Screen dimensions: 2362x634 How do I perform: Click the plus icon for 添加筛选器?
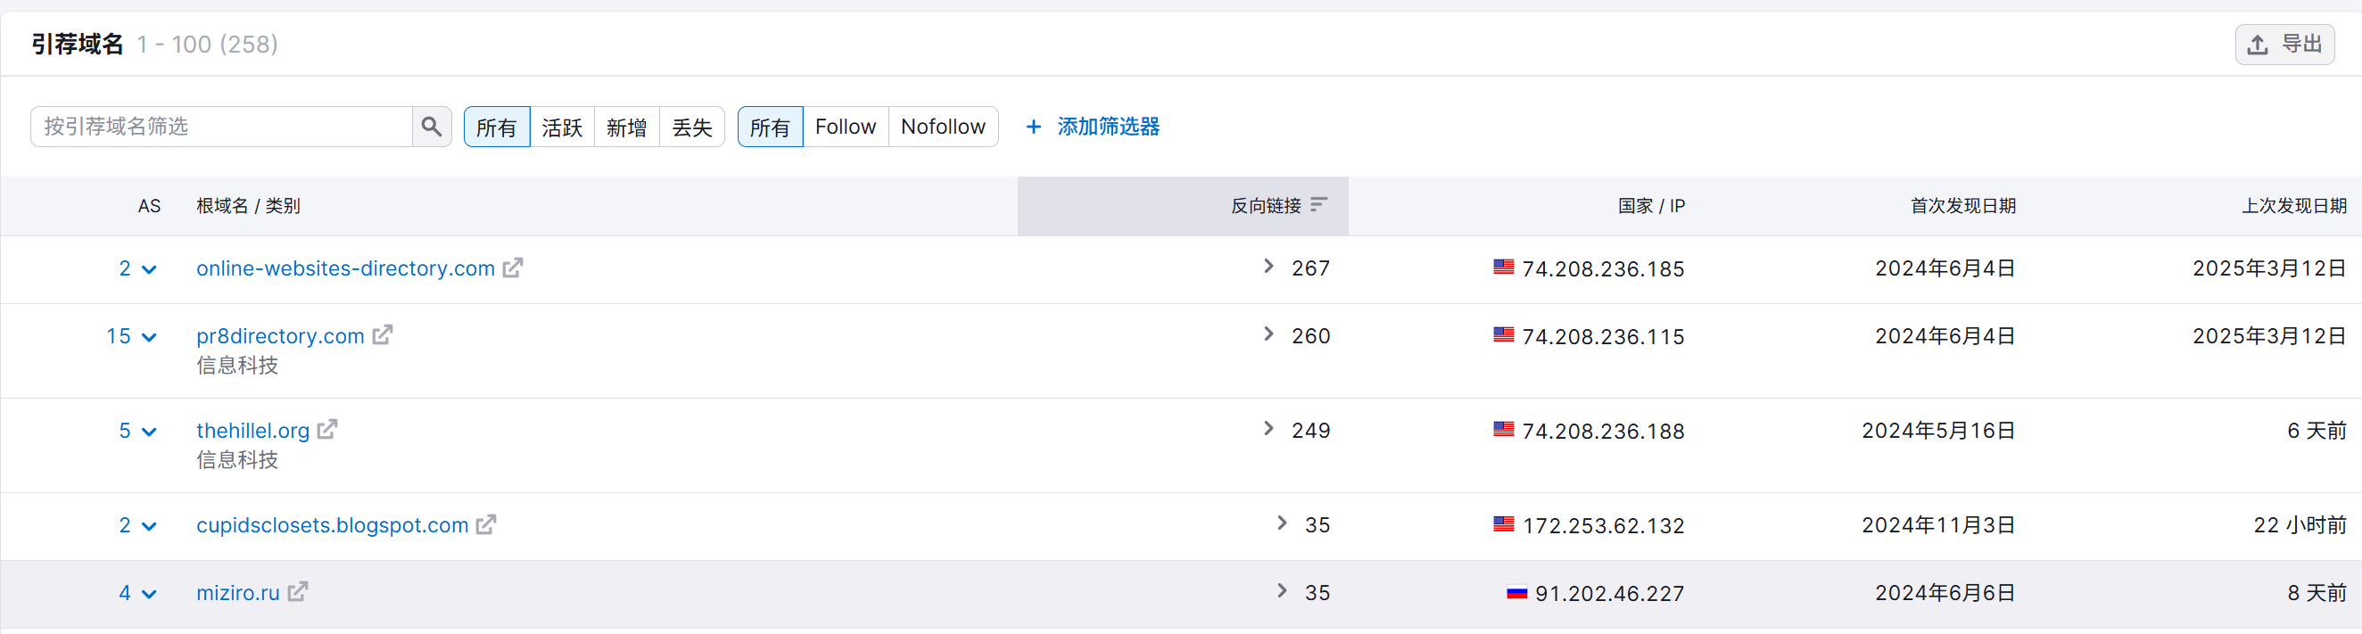point(1033,127)
